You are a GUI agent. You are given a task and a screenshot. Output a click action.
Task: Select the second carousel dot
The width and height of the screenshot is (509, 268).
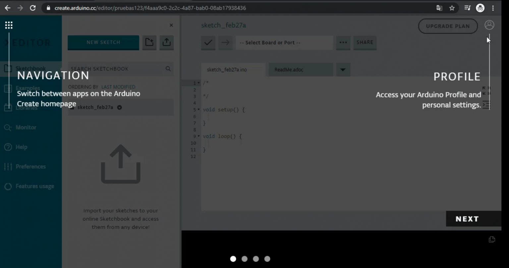pyautogui.click(x=244, y=259)
